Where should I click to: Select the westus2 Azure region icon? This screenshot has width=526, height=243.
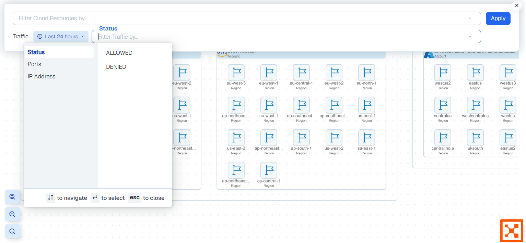pos(443,73)
